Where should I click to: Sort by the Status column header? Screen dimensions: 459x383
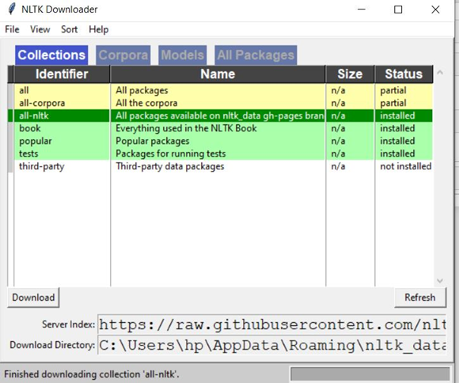click(404, 74)
